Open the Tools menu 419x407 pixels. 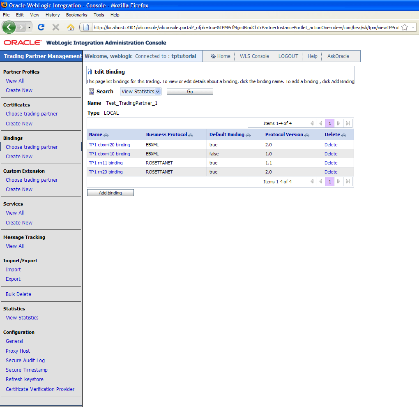(x=99, y=15)
